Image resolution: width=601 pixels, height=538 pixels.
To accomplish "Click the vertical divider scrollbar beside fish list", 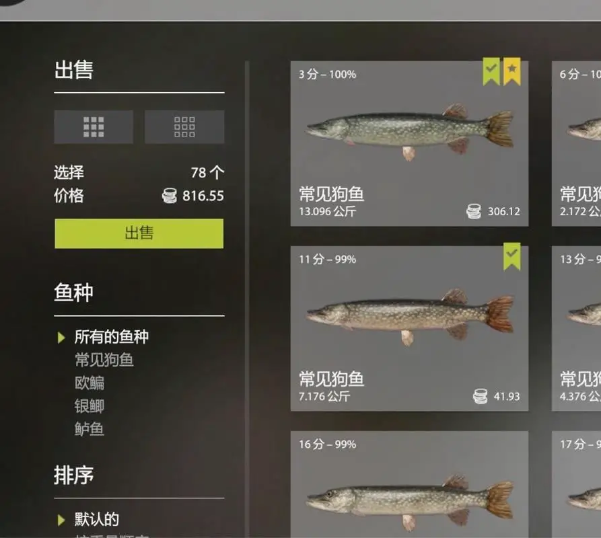I will pos(247,299).
